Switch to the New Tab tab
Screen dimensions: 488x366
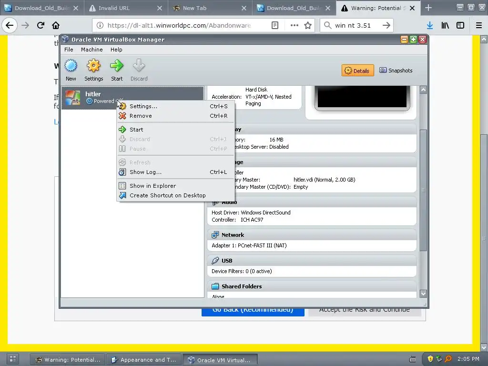[x=210, y=8]
